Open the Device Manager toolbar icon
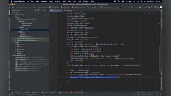The height and width of the screenshot is (96, 171). [149, 7]
